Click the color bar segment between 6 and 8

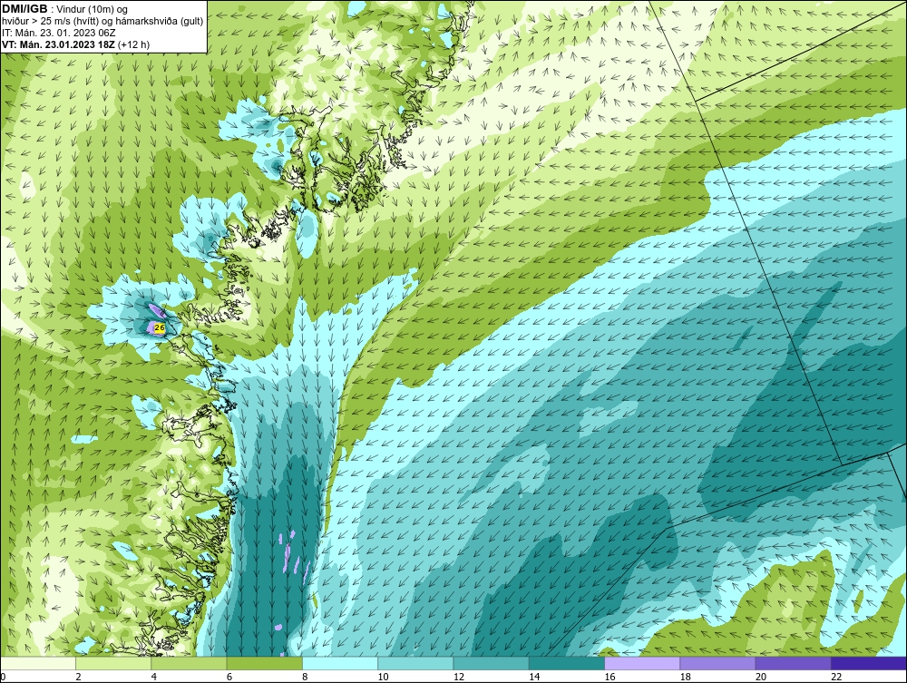pyautogui.click(x=264, y=663)
